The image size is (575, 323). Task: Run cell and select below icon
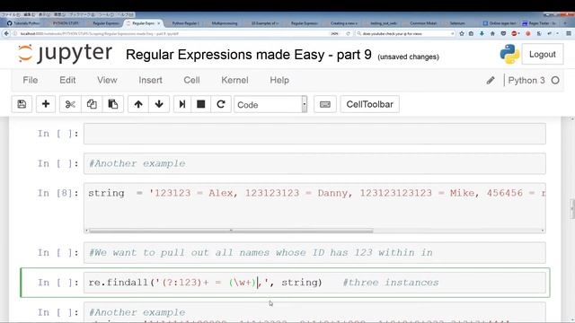pos(181,104)
